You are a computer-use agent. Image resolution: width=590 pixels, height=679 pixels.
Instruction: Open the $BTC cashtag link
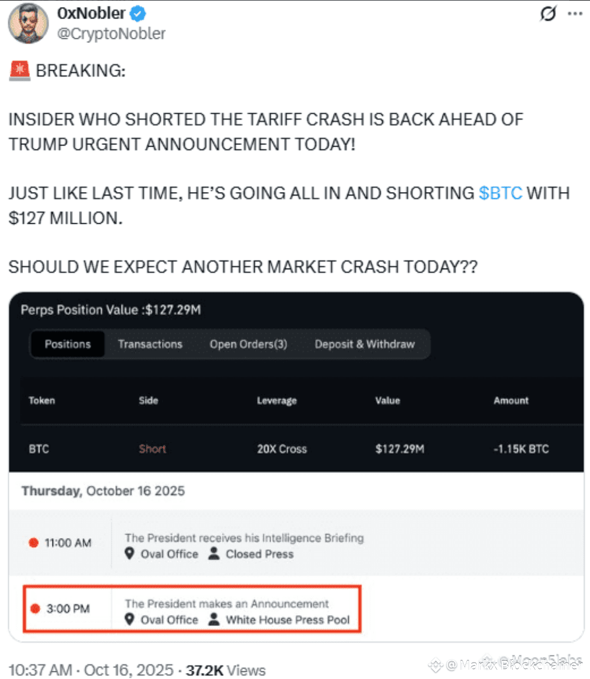tap(500, 193)
